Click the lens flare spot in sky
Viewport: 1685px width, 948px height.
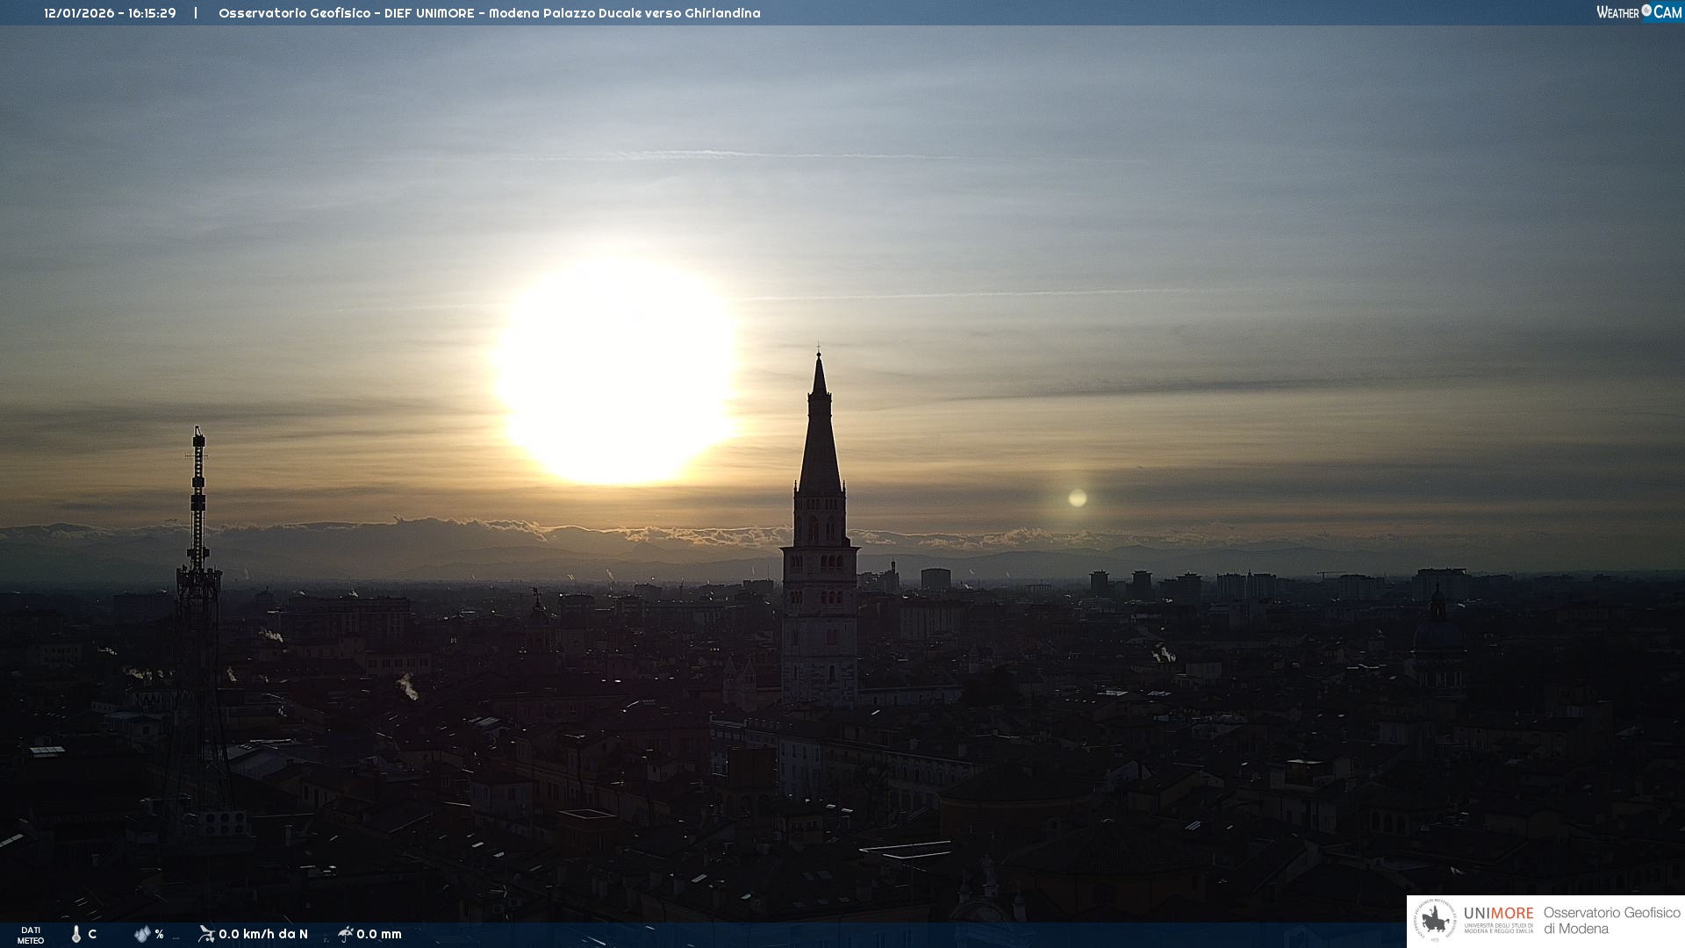[1078, 499]
